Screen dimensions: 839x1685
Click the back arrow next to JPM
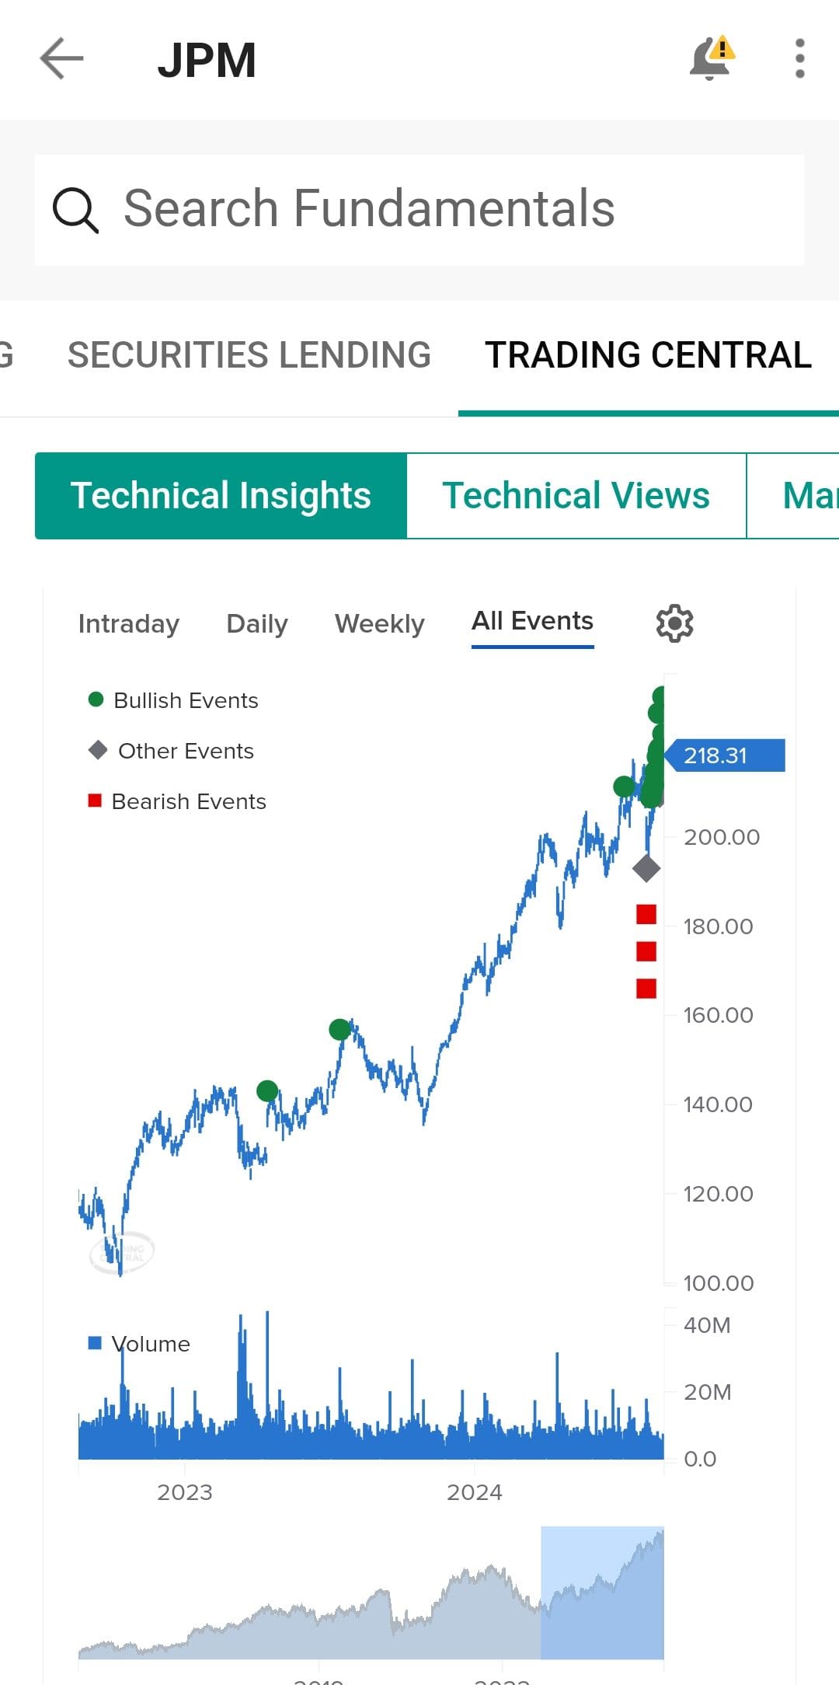(61, 59)
